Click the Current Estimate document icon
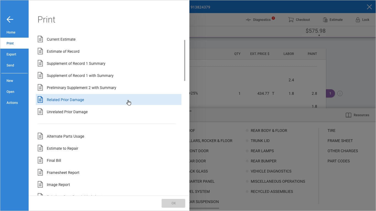This screenshot has height=211, width=376. coord(40,39)
